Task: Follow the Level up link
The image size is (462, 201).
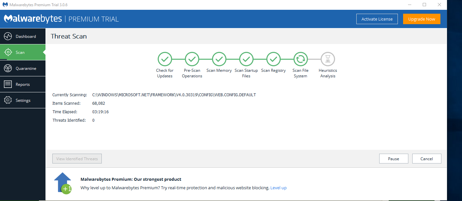Action: [x=278, y=188]
